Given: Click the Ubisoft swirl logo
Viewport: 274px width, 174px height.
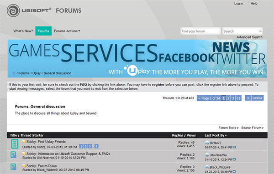Looking at the screenshot, I should click(13, 10).
